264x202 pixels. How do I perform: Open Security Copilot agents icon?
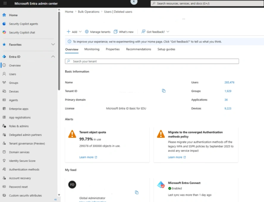(x=4, y=24)
